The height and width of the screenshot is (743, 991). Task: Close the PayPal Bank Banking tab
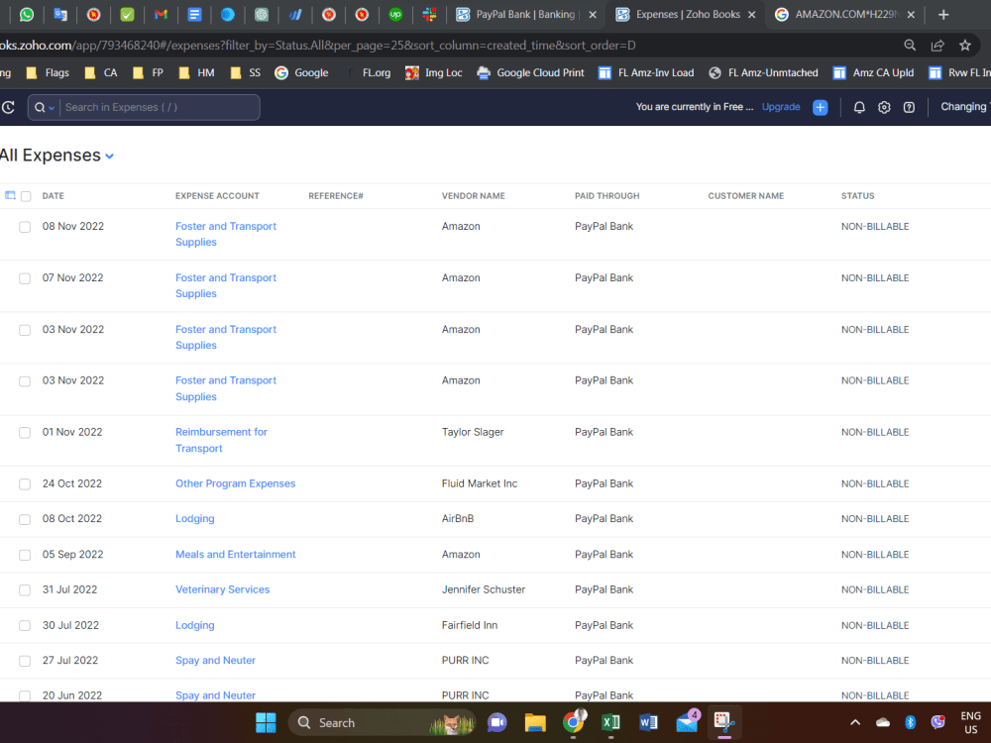click(x=593, y=15)
